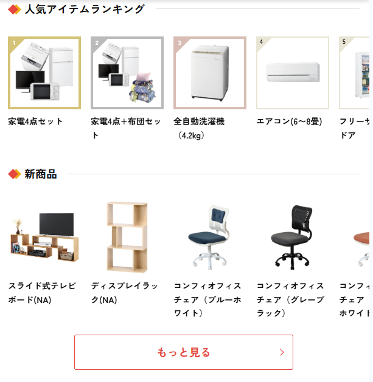Open the blue-white office chair photo
373x382 pixels.
coord(210,236)
